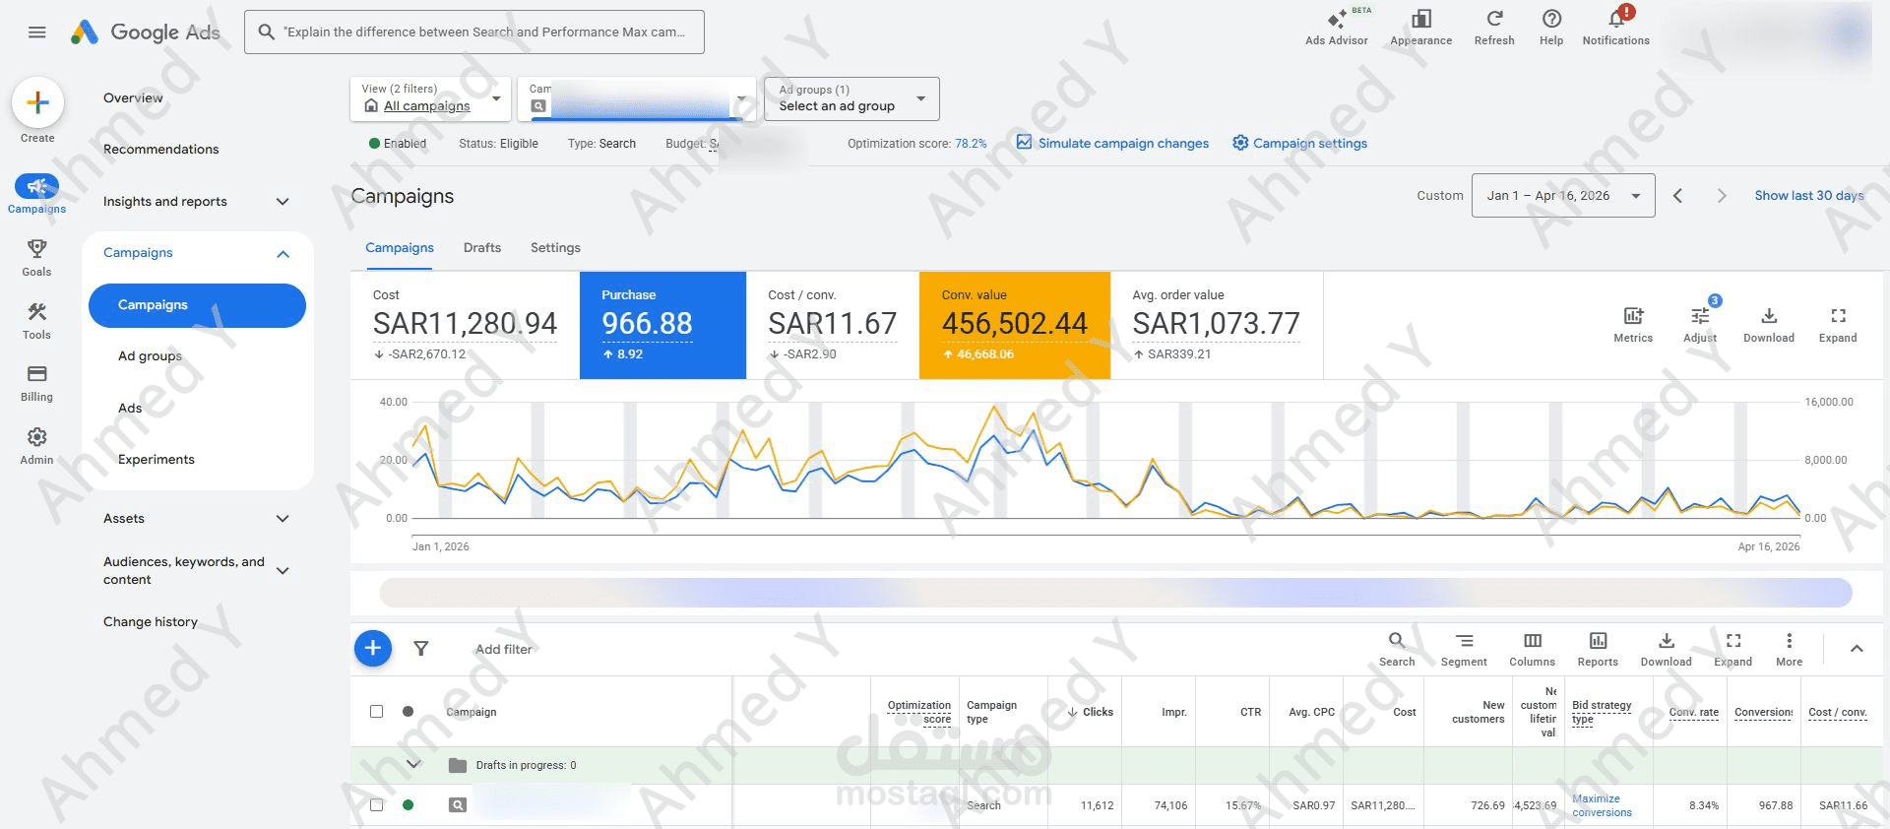The image size is (1890, 829).
Task: Open the Billing section
Action: click(x=36, y=383)
